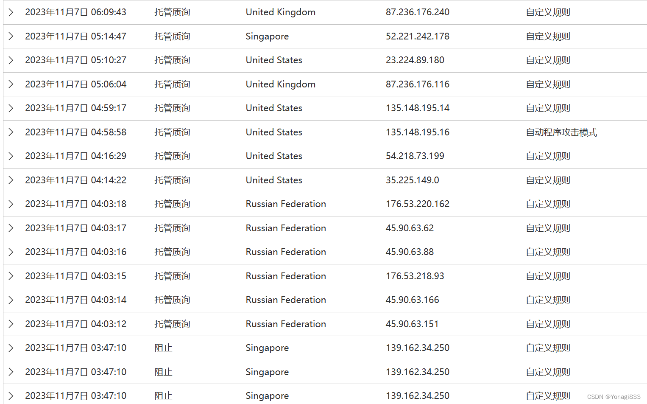
Task: Expand the 05:10:27 event row chevron
Action: pyautogui.click(x=11, y=60)
